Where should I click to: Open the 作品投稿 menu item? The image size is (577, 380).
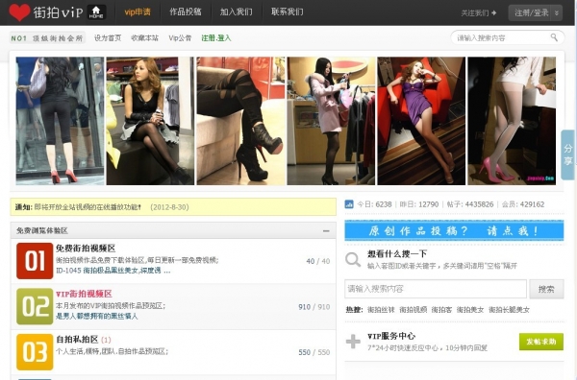pyautogui.click(x=186, y=12)
